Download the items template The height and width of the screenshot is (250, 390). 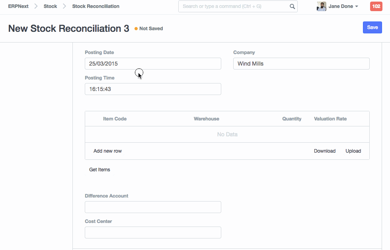324,151
